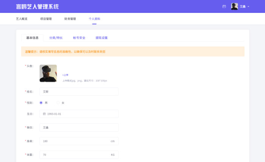Focus the 身高 input with cm unit
265x162 pixels.
point(79,141)
